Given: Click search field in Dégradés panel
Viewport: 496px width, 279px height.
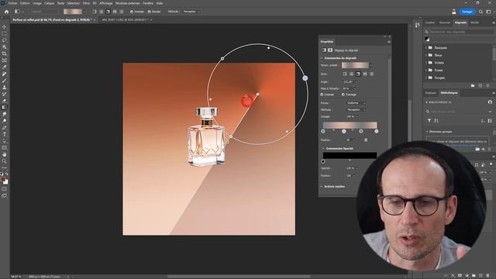Looking at the screenshot, I should pos(459,32).
